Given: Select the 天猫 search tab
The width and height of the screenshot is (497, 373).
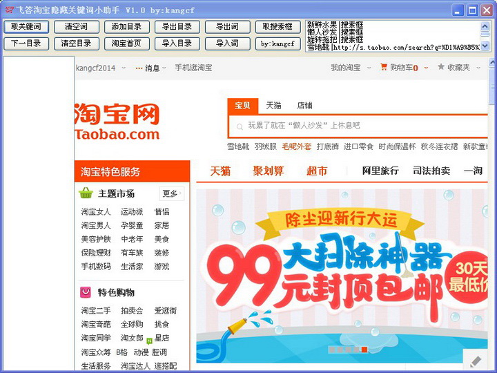Looking at the screenshot, I should [x=273, y=105].
